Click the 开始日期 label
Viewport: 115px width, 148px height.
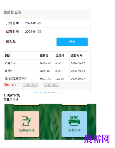point(12,23)
